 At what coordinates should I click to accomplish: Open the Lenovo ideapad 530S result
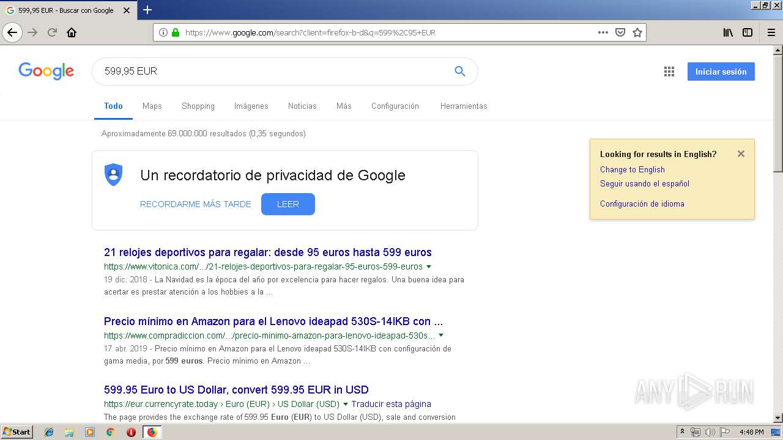[273, 321]
